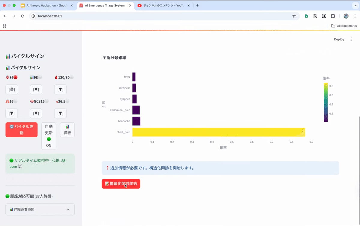
Task: Open the Streamlit three-dot menu beside Deploy
Action: point(351,39)
